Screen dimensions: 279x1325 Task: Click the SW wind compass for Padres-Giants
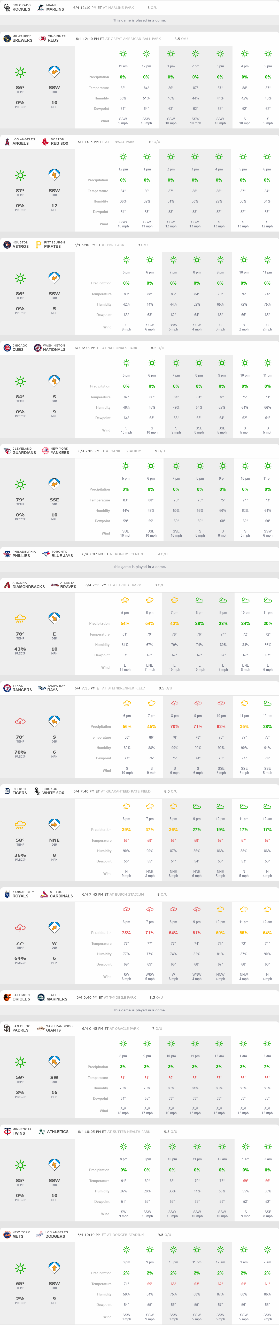(54, 1062)
